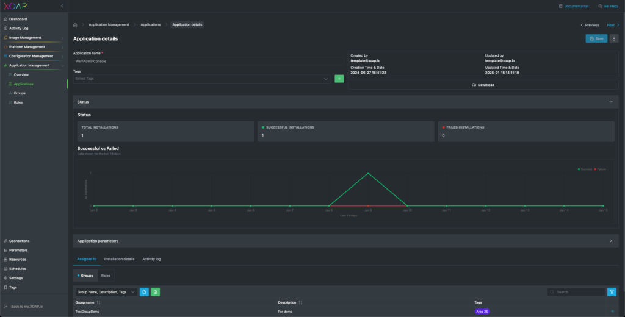Switch to the Installation details tab

(x=119, y=259)
